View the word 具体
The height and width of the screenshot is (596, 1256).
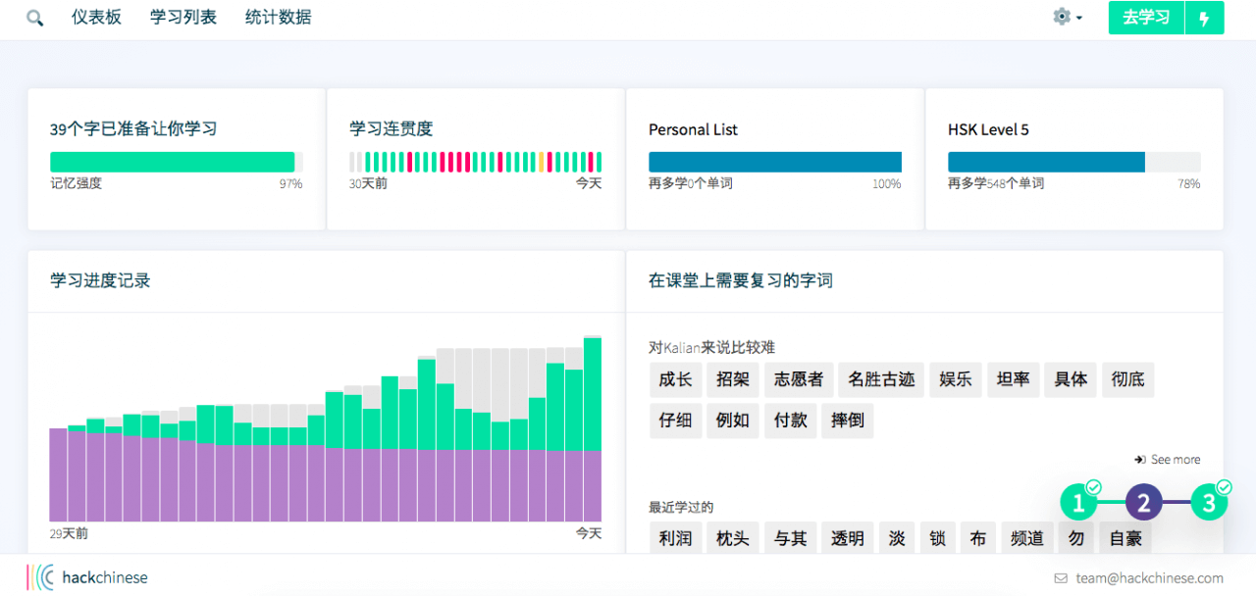1071,379
